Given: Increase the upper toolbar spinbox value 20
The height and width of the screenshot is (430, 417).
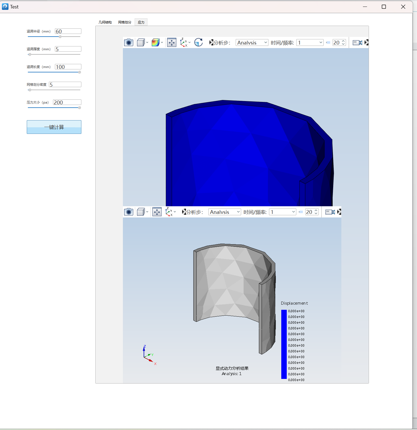Looking at the screenshot, I should pos(343,41).
